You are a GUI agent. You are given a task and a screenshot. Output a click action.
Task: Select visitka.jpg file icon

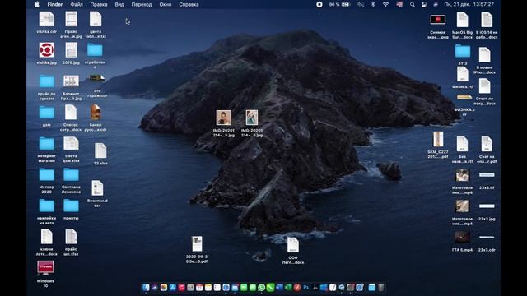tap(46, 50)
